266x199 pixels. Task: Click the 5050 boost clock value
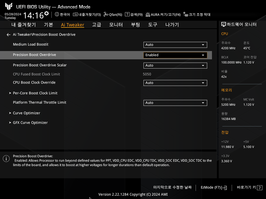(x=147, y=74)
